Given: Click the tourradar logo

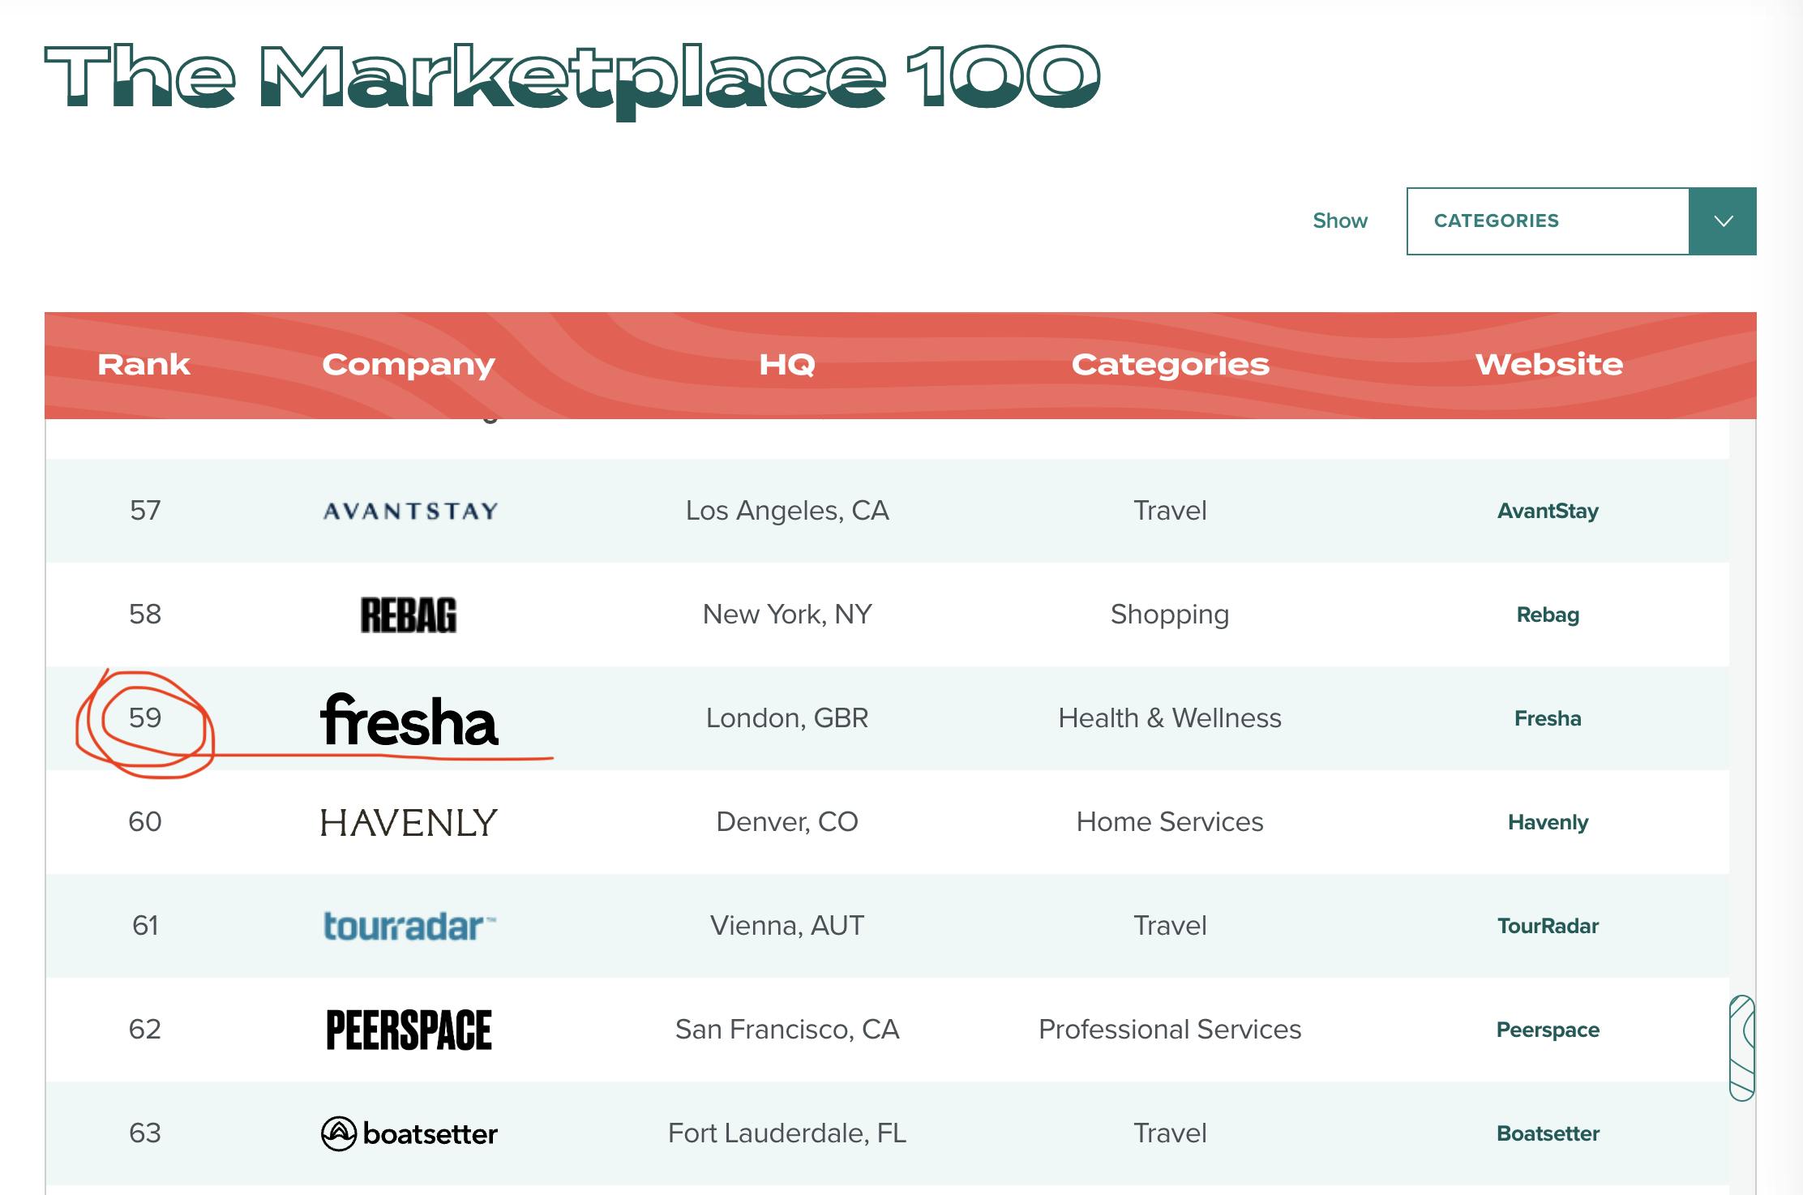Looking at the screenshot, I should [409, 924].
